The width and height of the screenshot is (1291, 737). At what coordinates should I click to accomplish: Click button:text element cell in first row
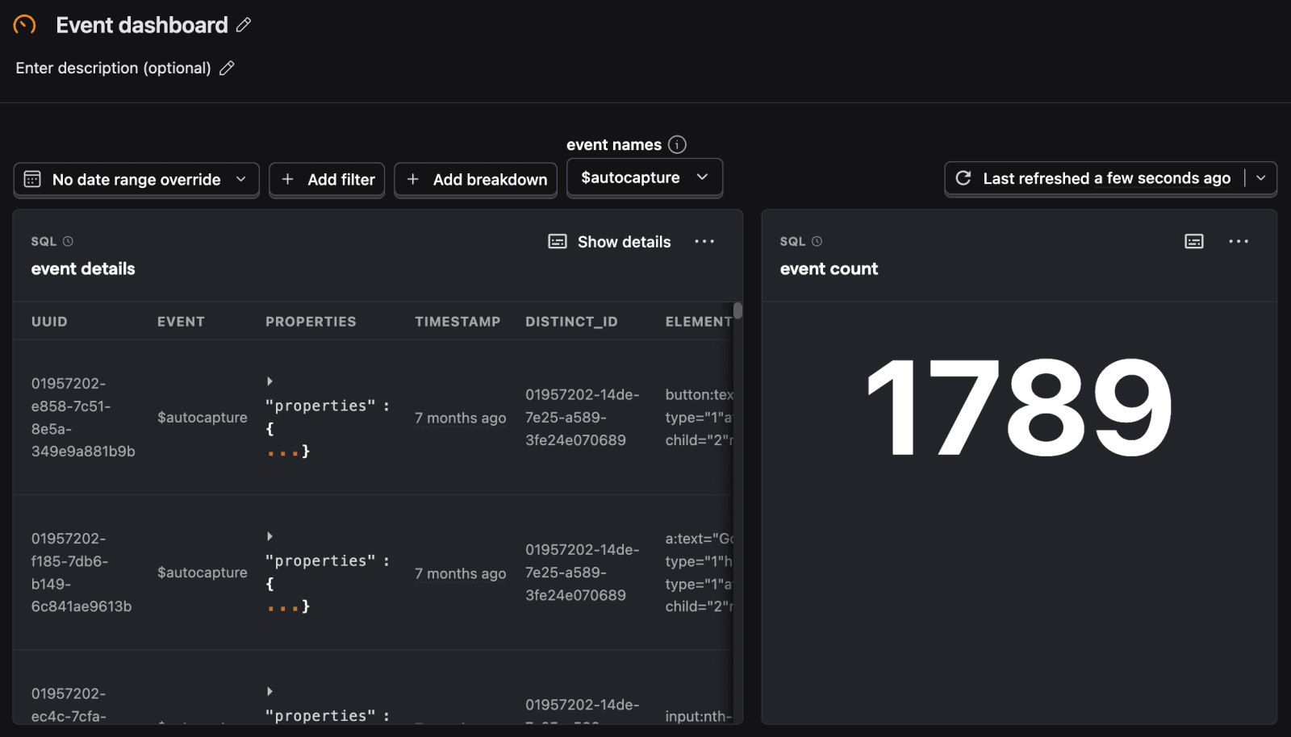[699, 418]
